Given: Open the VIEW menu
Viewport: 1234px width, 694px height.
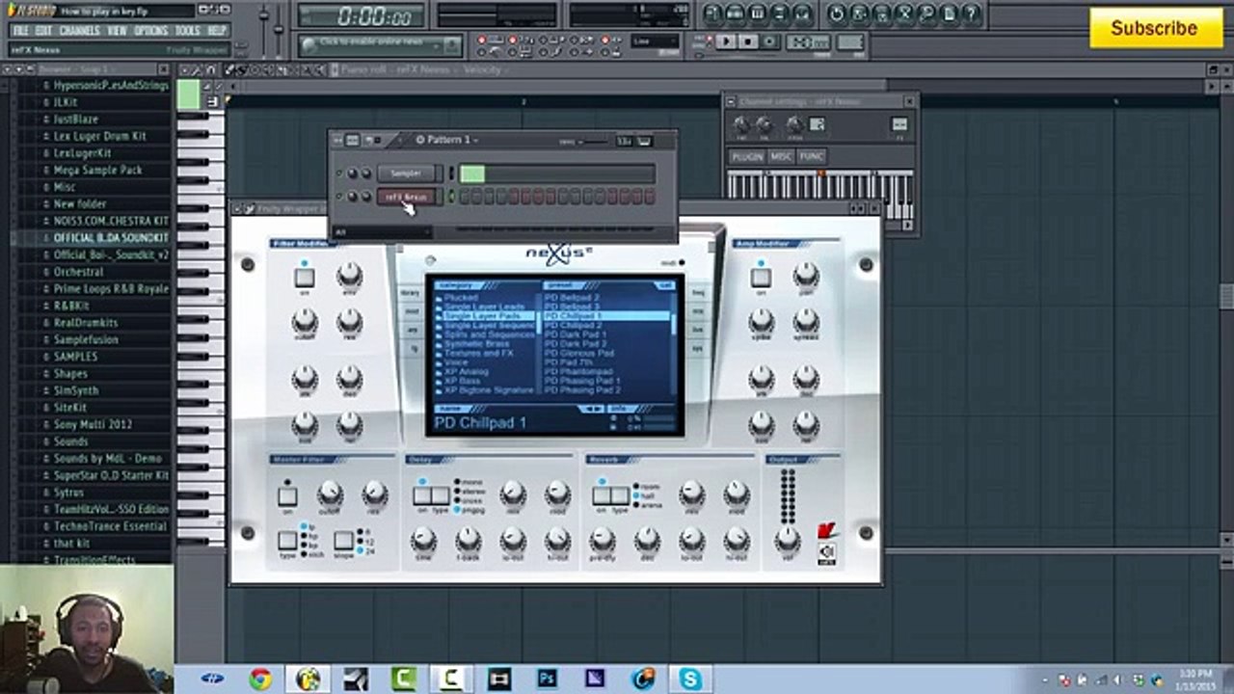Looking at the screenshot, I should click(118, 31).
